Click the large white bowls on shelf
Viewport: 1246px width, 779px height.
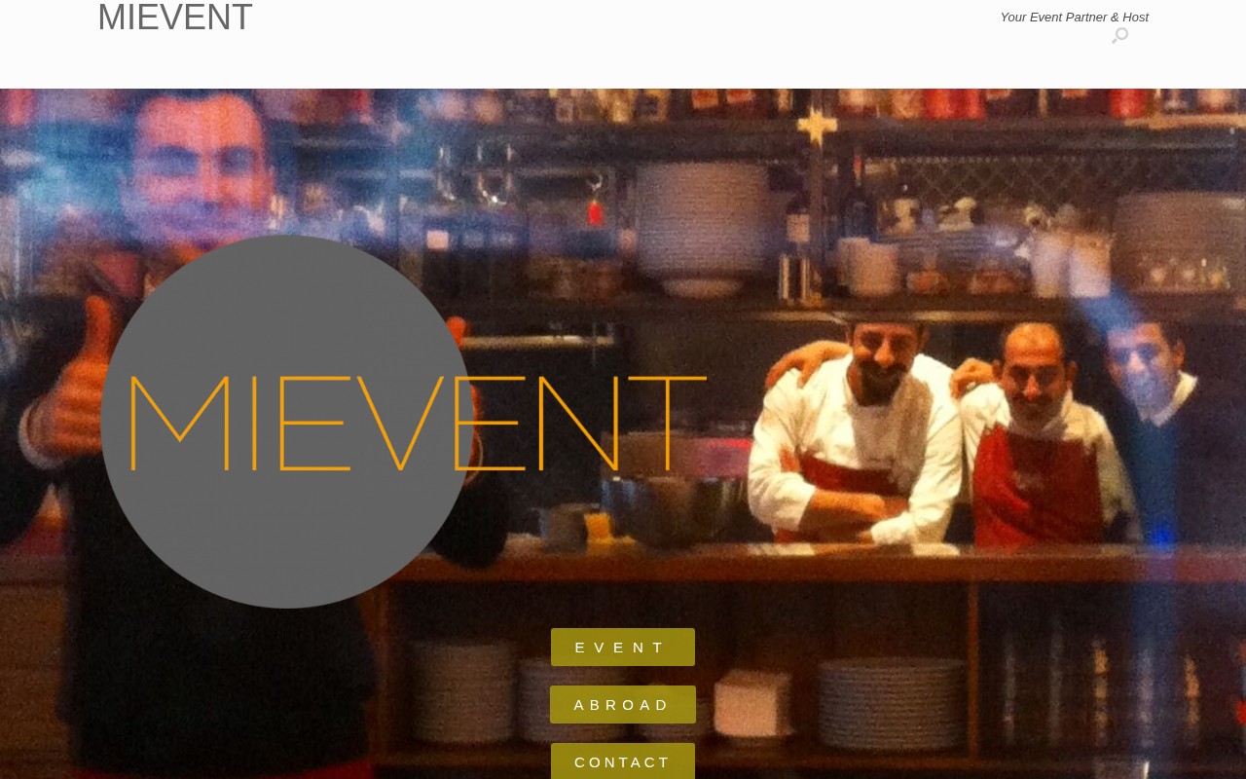click(699, 229)
